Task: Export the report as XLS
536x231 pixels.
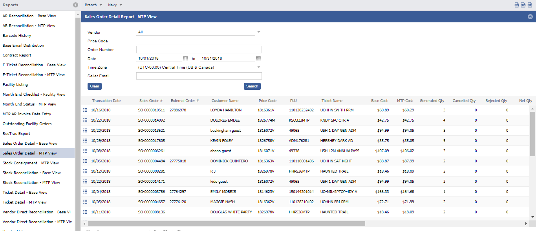Action: click(x=530, y=5)
